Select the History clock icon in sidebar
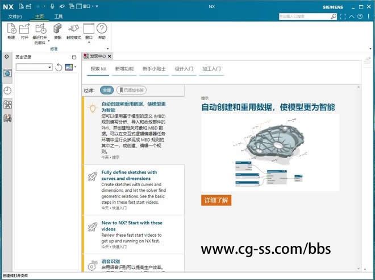This screenshot has height=280, width=375. click(7, 90)
